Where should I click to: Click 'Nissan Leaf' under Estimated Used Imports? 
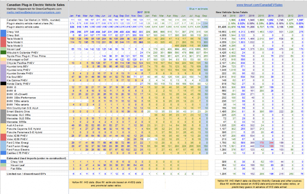[17, 165]
